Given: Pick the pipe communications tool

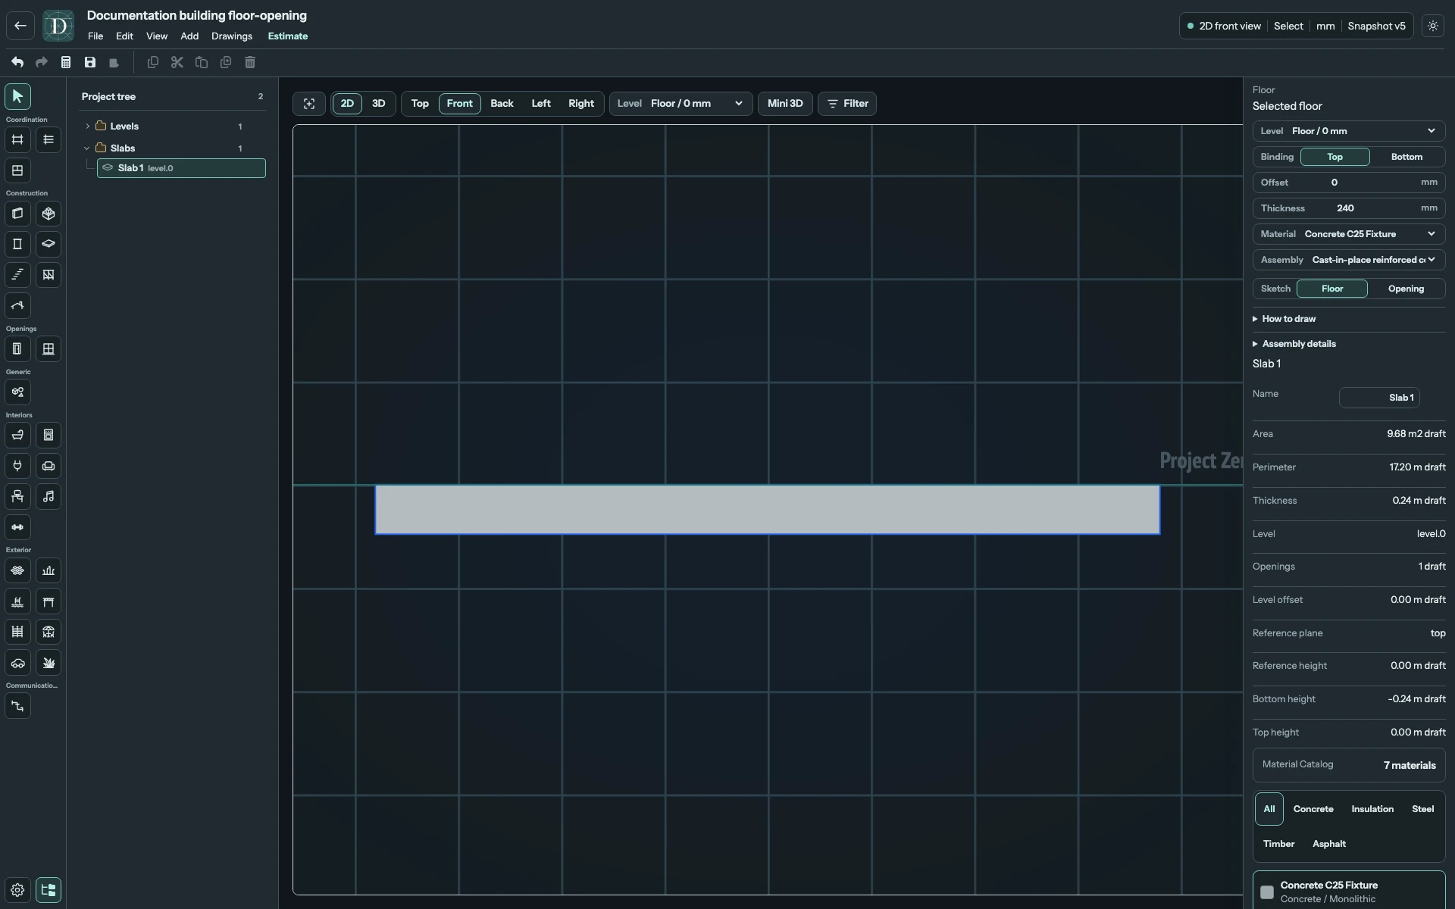Looking at the screenshot, I should click(x=17, y=706).
